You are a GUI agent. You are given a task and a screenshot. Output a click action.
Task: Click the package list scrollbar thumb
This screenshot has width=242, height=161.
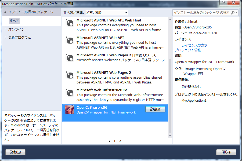pyautogui.click(x=170, y=96)
